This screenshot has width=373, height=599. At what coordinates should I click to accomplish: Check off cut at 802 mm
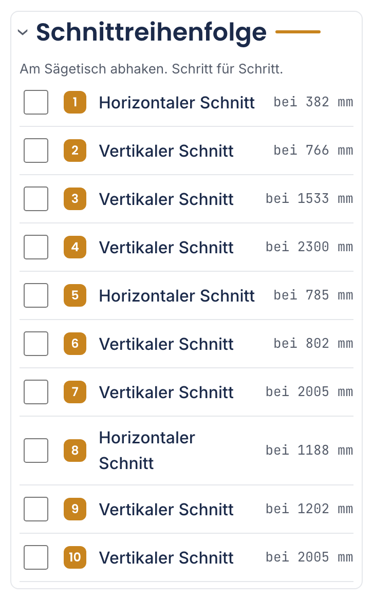(x=36, y=344)
